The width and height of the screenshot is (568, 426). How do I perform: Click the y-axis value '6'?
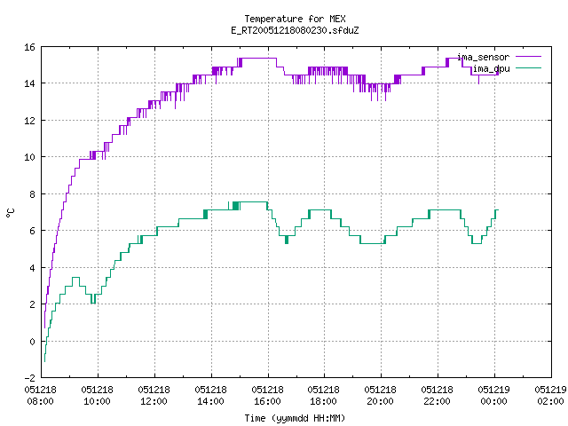coord(32,231)
